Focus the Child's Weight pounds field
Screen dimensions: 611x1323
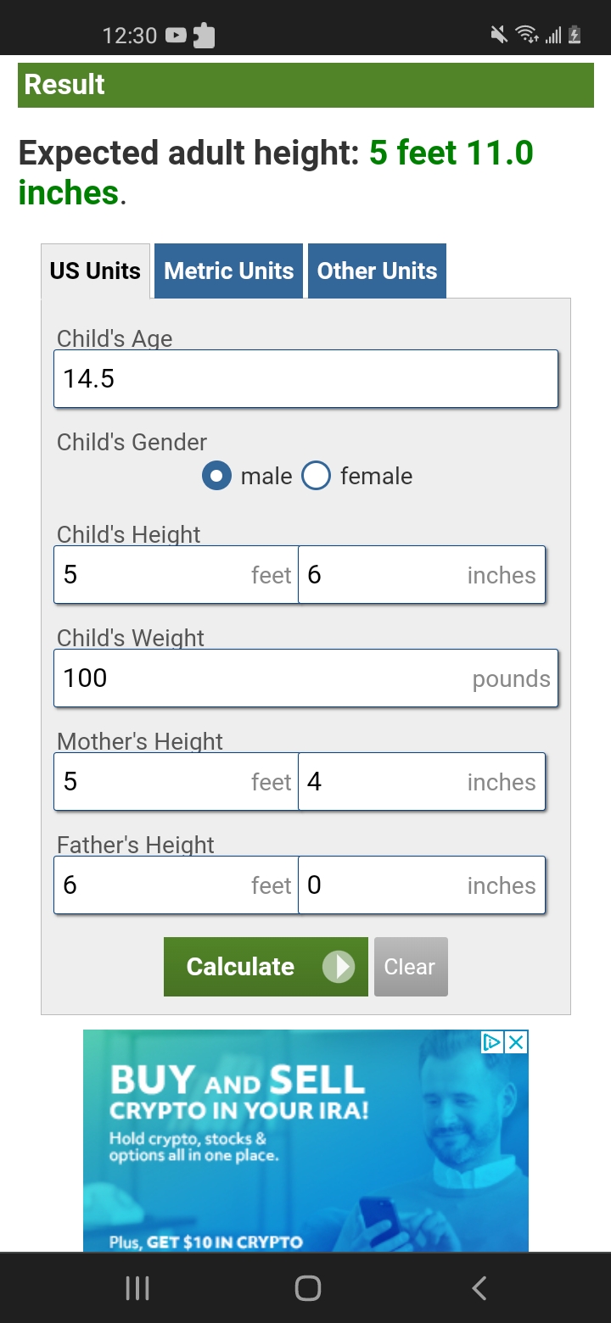[x=305, y=678]
